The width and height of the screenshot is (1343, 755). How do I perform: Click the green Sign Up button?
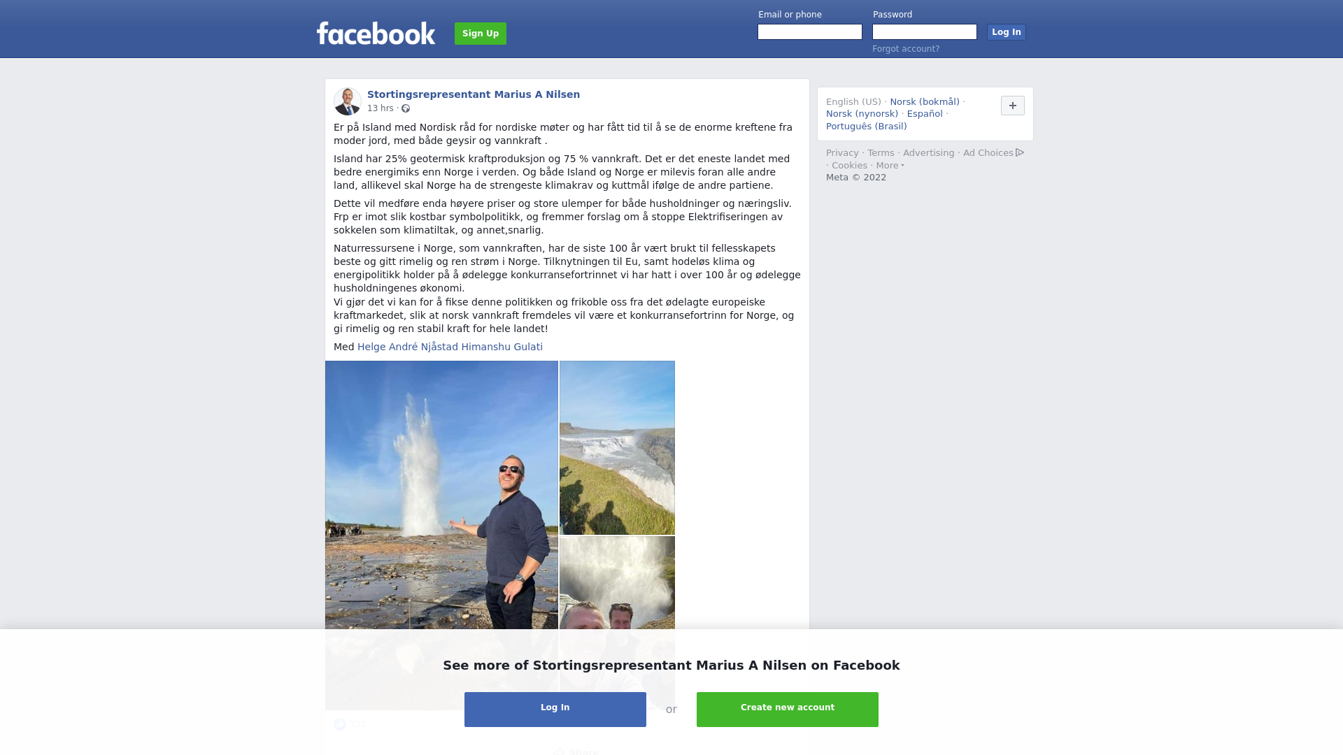tap(481, 34)
